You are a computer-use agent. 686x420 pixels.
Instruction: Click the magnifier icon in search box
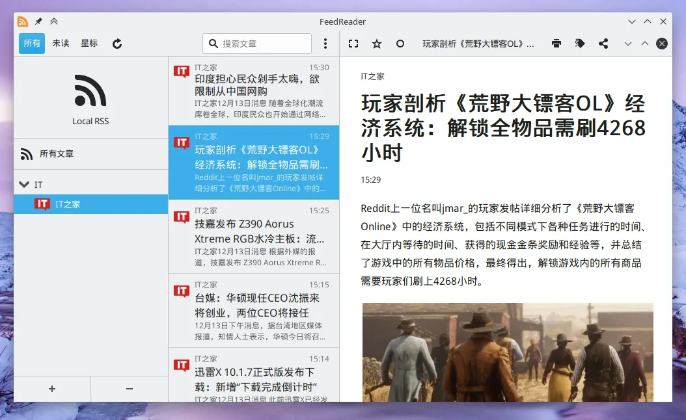coord(213,44)
